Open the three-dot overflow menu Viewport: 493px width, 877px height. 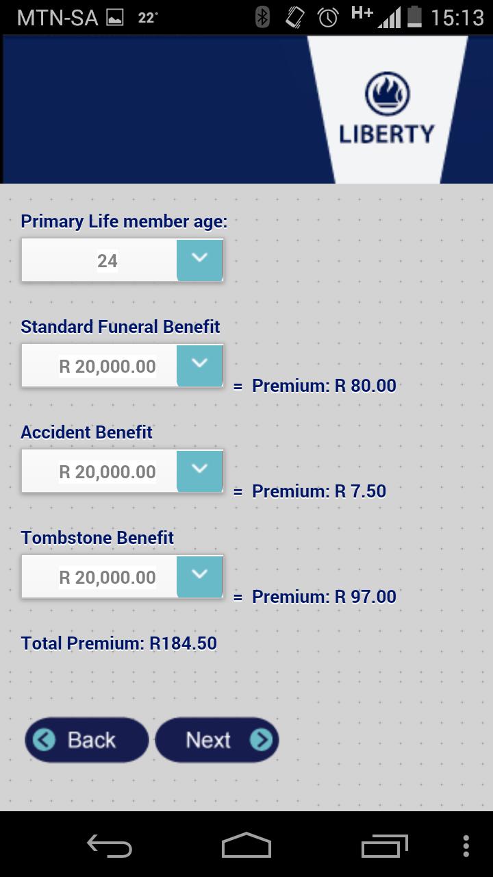(x=466, y=845)
